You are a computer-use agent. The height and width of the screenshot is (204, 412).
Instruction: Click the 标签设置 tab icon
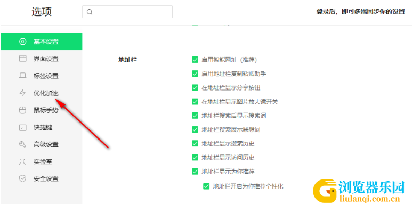[23, 76]
